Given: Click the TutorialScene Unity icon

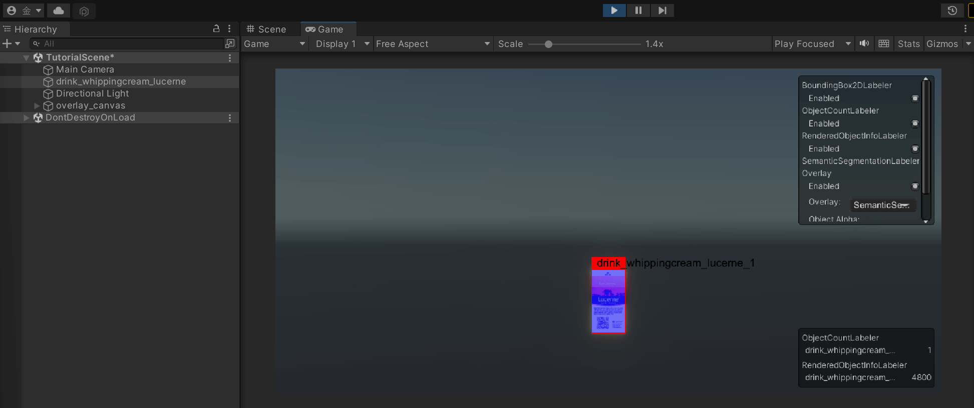Looking at the screenshot, I should pyautogui.click(x=38, y=57).
